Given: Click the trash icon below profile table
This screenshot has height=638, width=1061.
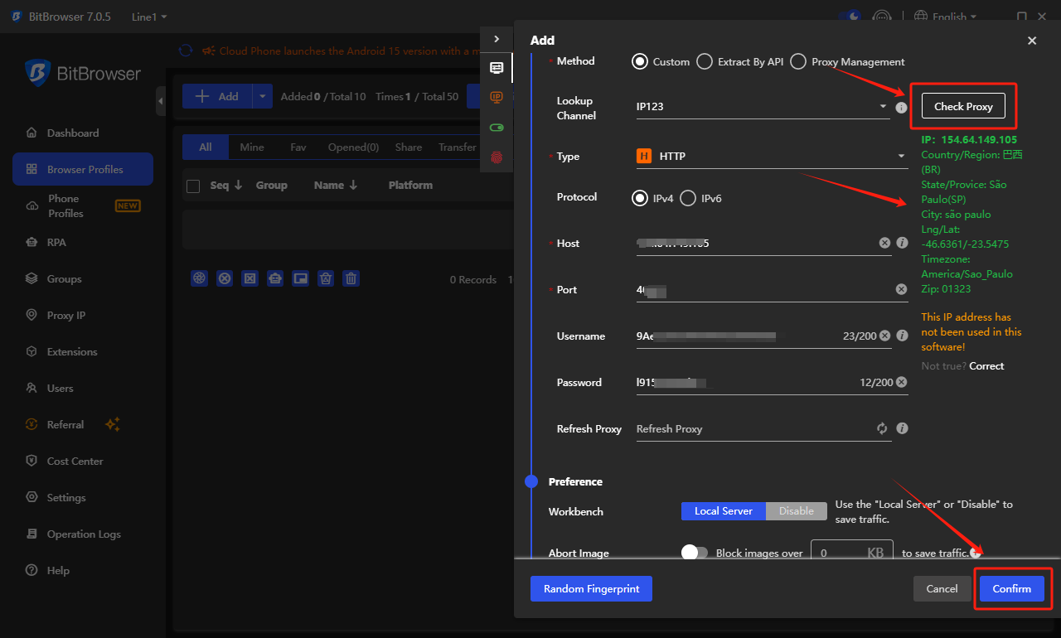Looking at the screenshot, I should click(351, 279).
